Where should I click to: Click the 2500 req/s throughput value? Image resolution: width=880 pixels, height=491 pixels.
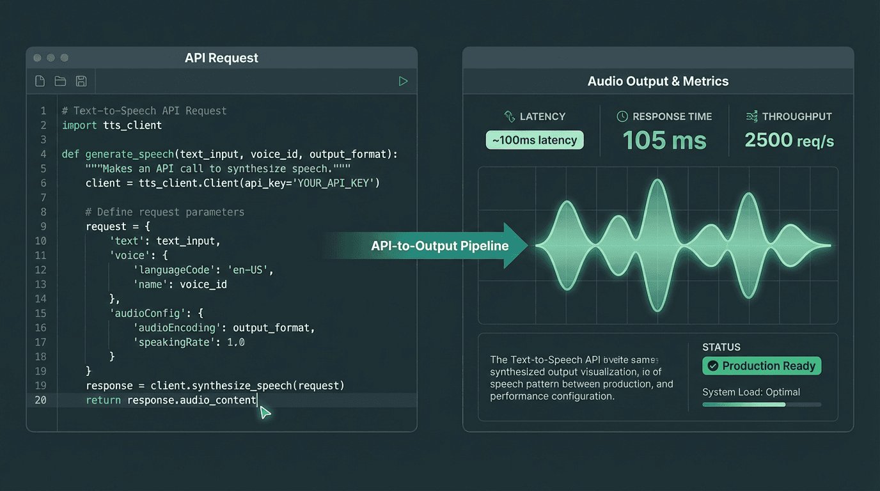click(x=789, y=140)
